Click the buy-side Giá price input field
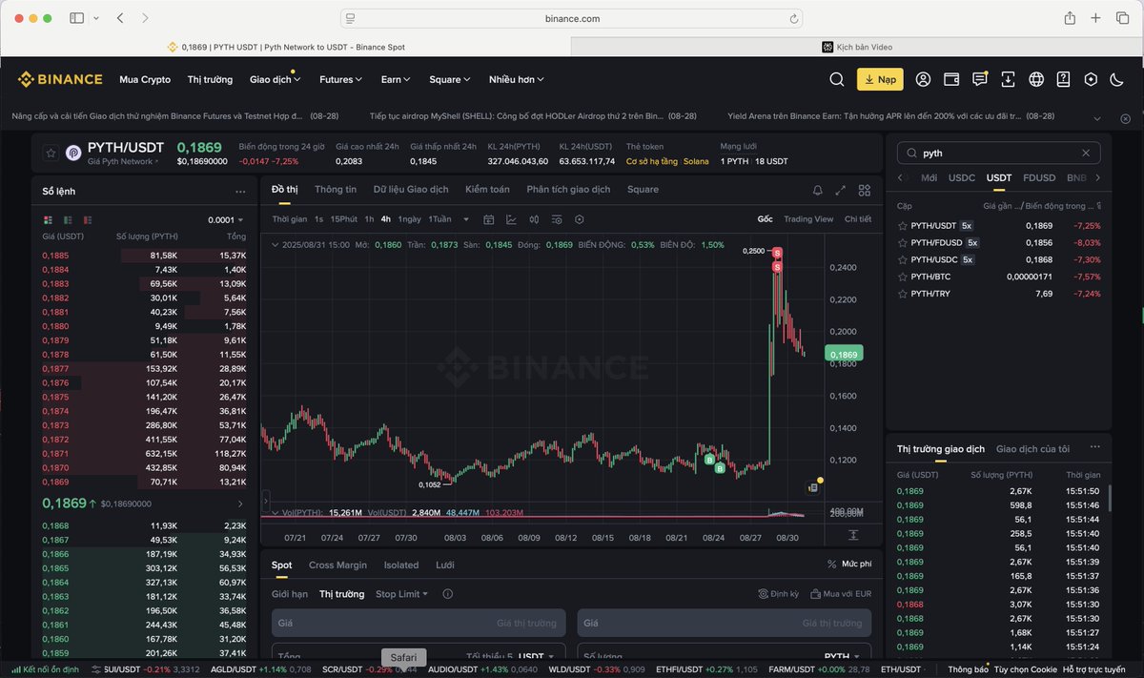The height and width of the screenshot is (678, 1144). pos(418,623)
